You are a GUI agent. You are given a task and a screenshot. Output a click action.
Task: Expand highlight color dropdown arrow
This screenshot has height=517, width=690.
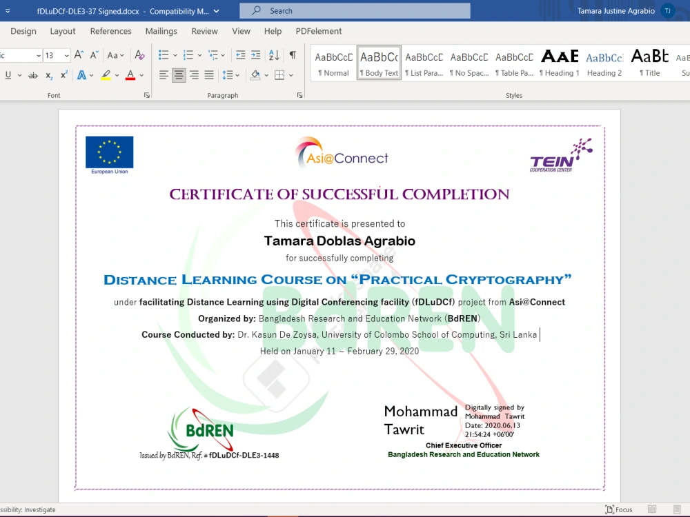click(117, 76)
